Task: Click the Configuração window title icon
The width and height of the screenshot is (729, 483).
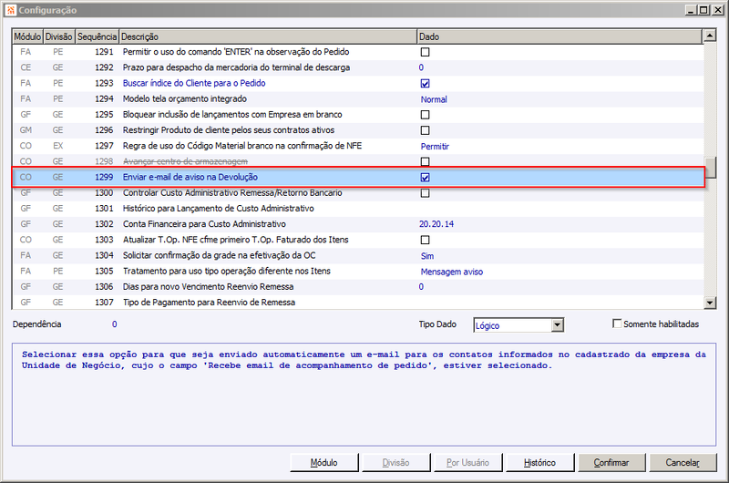Action: click(11, 10)
